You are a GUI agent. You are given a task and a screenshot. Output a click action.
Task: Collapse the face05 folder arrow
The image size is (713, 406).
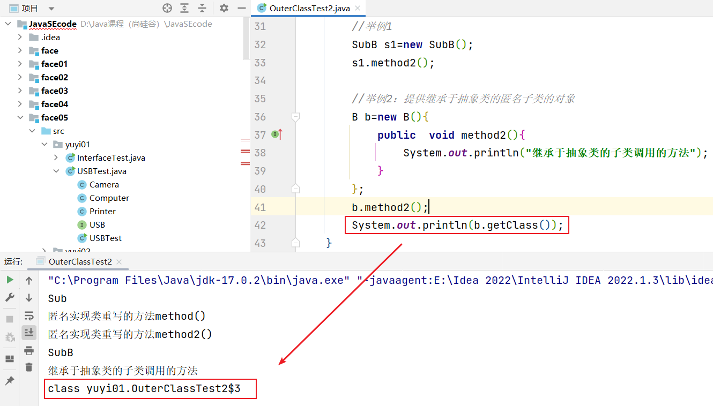click(x=20, y=117)
